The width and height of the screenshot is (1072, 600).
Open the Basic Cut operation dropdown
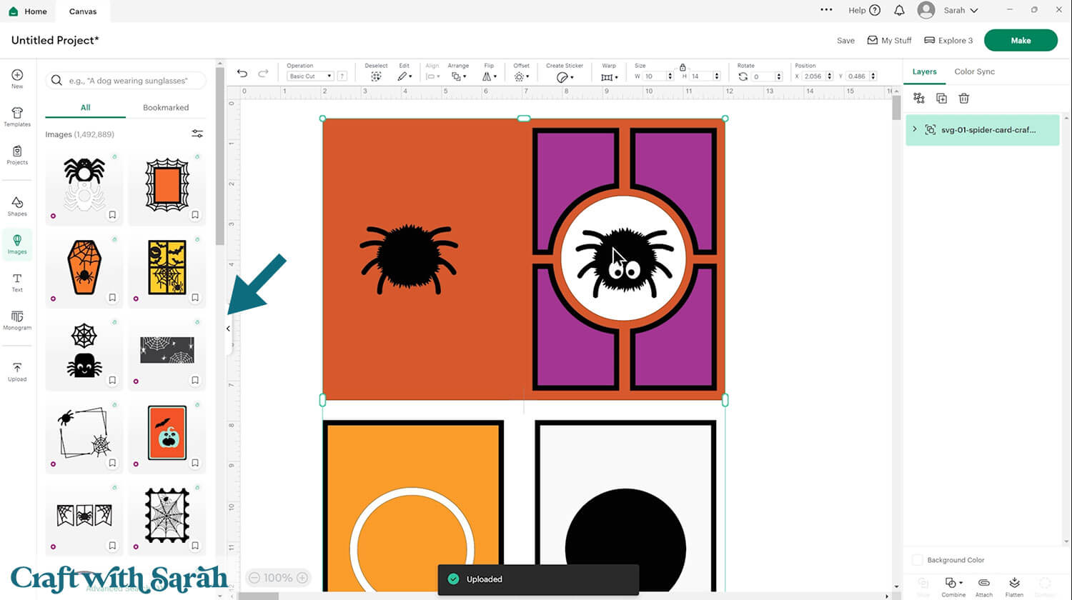309,76
